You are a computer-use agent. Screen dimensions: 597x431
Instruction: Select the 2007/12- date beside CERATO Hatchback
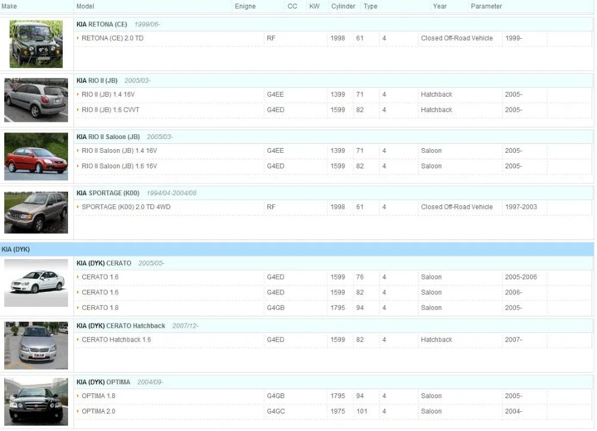coord(186,326)
